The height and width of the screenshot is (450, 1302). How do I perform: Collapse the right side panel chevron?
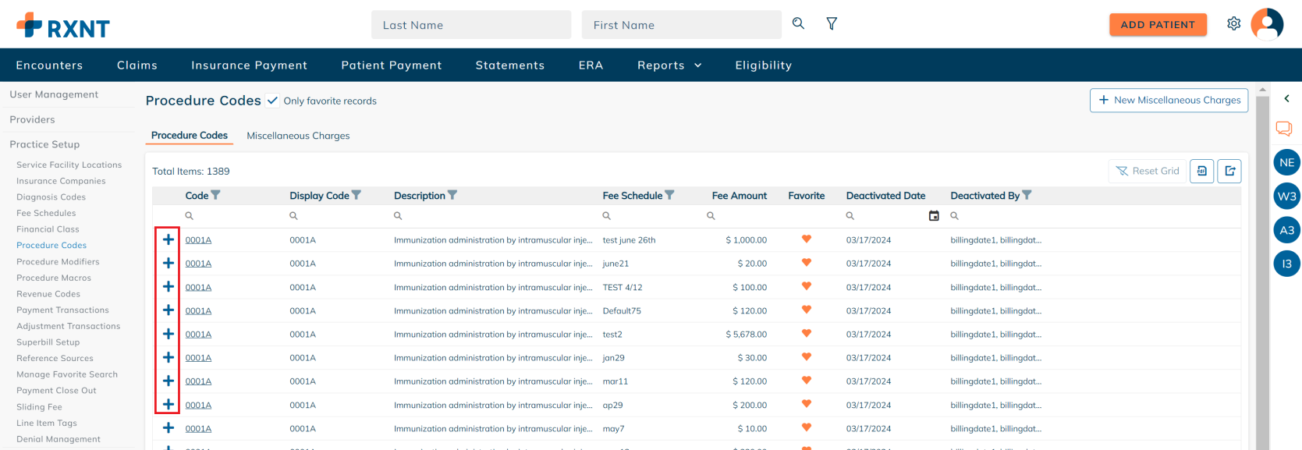(x=1286, y=98)
